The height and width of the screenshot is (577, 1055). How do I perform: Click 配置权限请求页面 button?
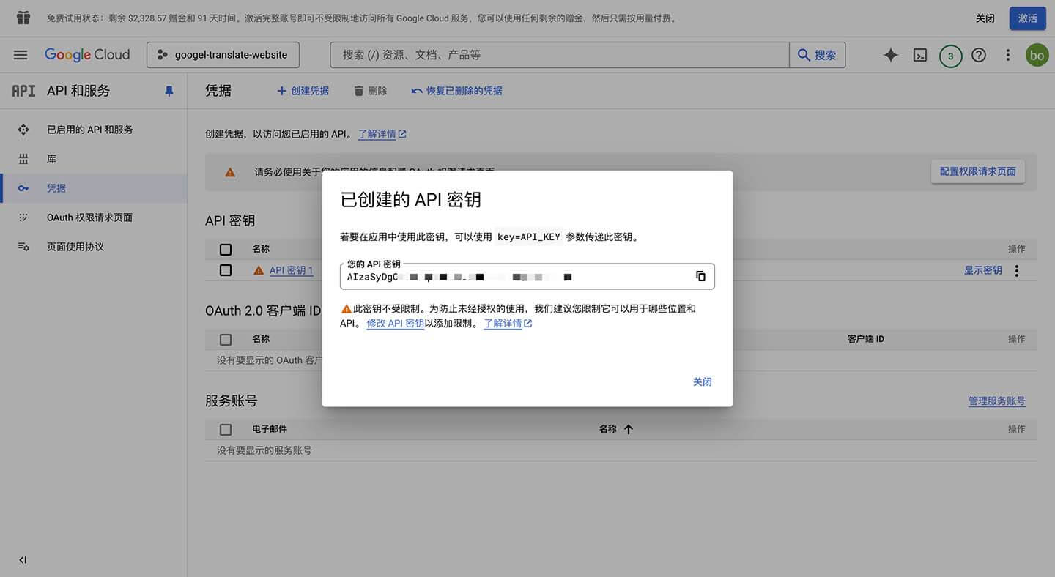pos(978,171)
